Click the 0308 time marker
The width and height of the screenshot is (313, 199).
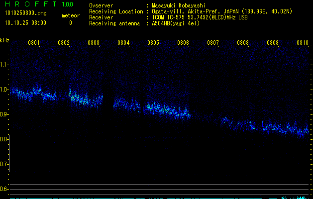243,43
